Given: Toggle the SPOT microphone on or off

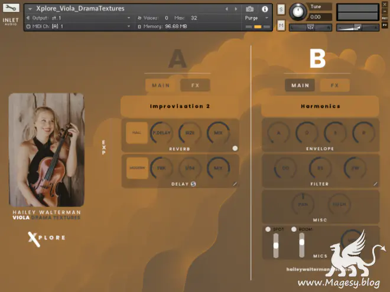Looking at the screenshot, I should point(268,229).
